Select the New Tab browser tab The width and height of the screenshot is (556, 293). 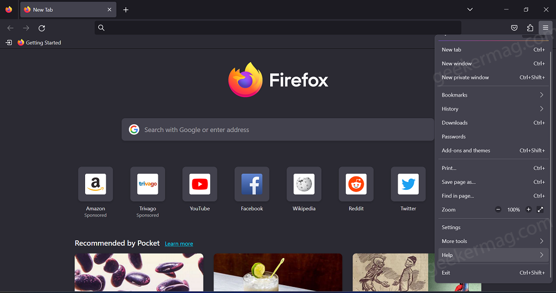[x=68, y=9]
